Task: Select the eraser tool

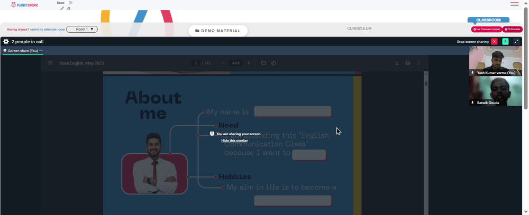Action: (69, 8)
